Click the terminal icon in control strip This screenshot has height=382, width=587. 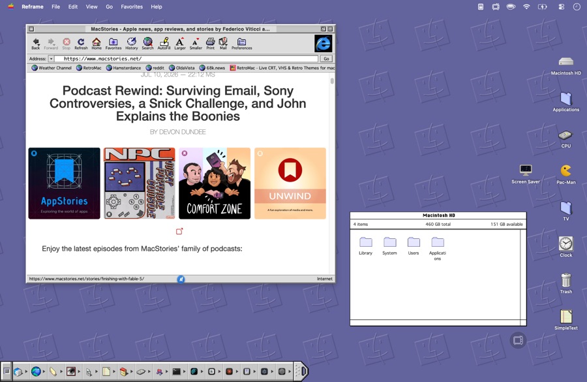pyautogui.click(x=176, y=372)
